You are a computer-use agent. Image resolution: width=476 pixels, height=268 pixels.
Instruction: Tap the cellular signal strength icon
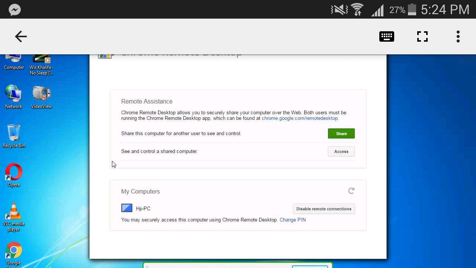click(x=377, y=10)
